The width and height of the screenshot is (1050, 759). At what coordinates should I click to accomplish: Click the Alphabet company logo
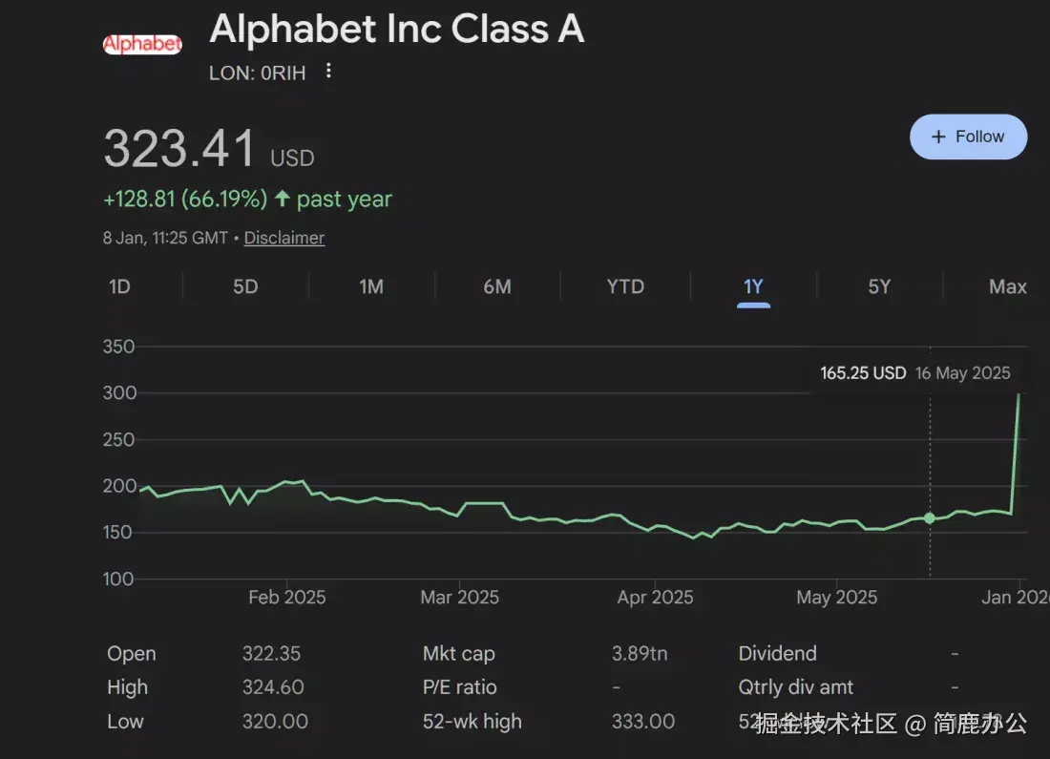[x=142, y=42]
